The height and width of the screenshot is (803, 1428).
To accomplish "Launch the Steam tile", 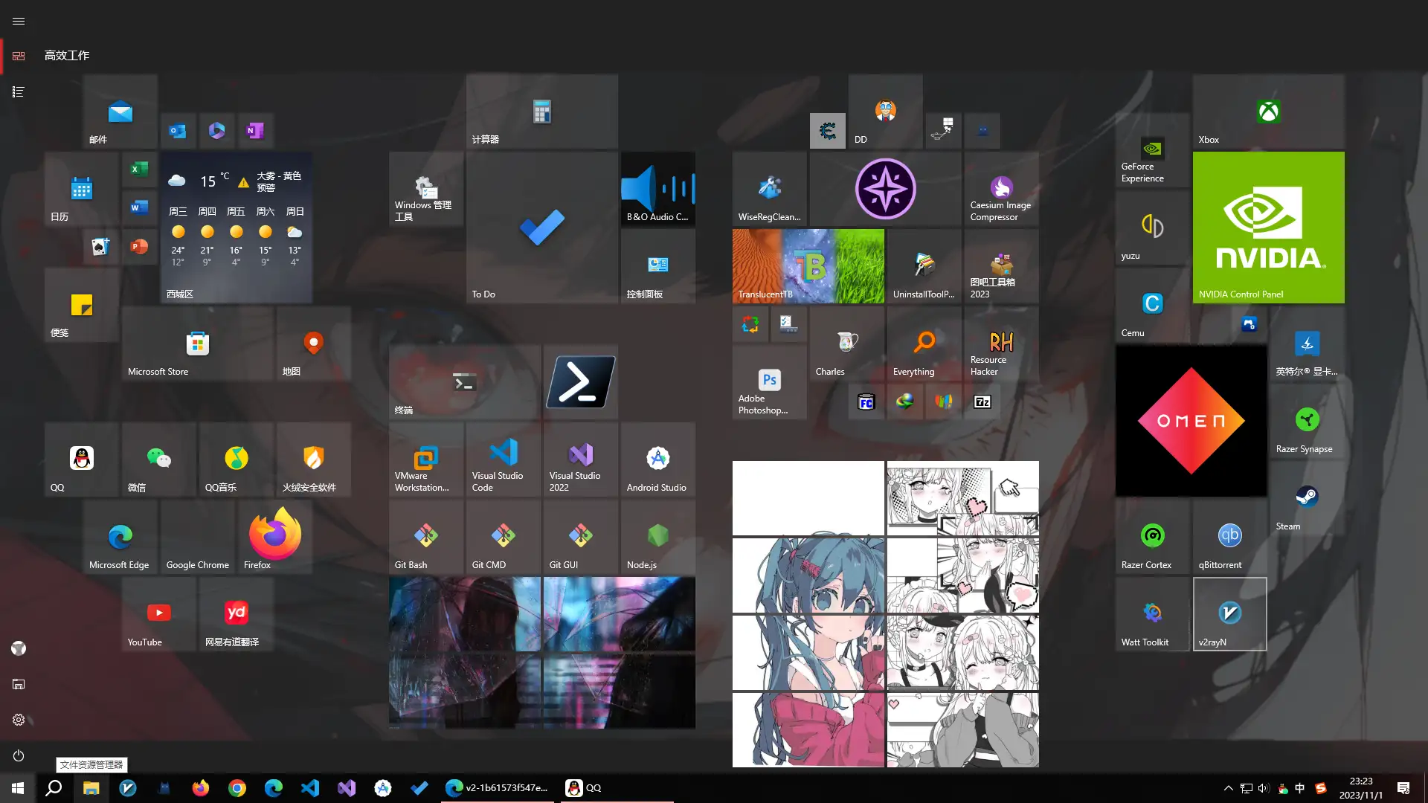I will (1307, 498).
